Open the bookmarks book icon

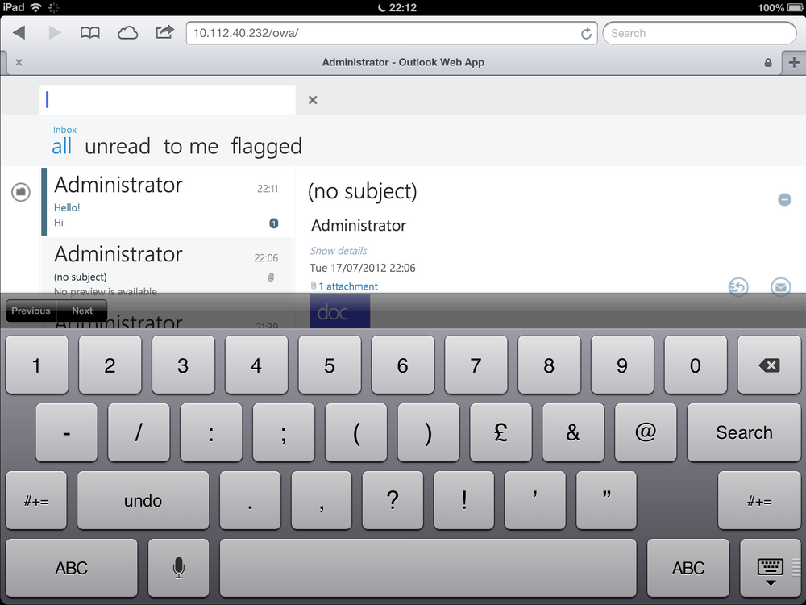(x=90, y=33)
